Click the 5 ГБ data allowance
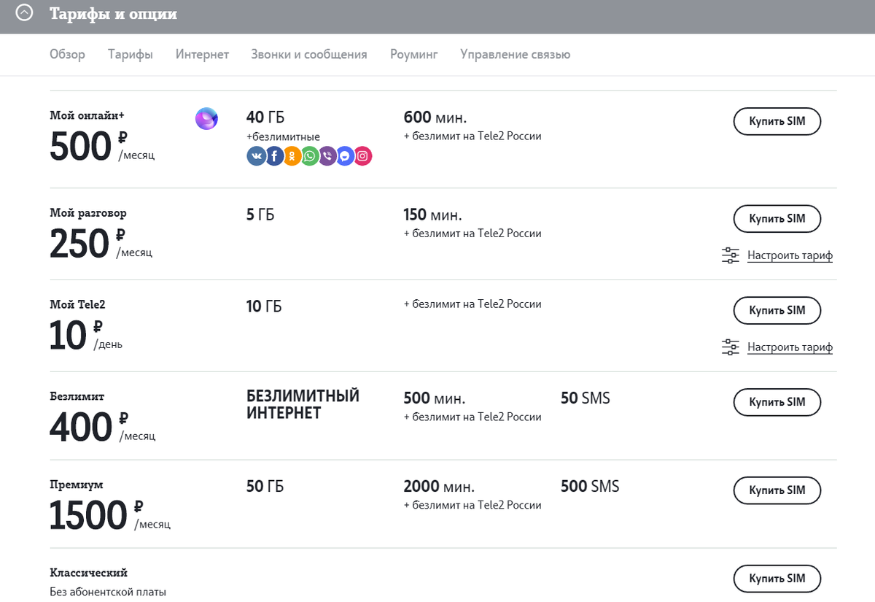Screen dimensions: 875x602 [x=260, y=215]
